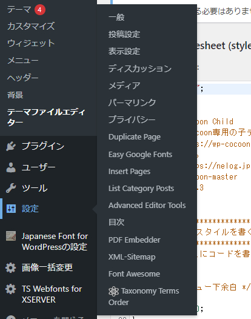Open メニュー in the sidebar
Screen dimensions: 251x319
[23, 61]
